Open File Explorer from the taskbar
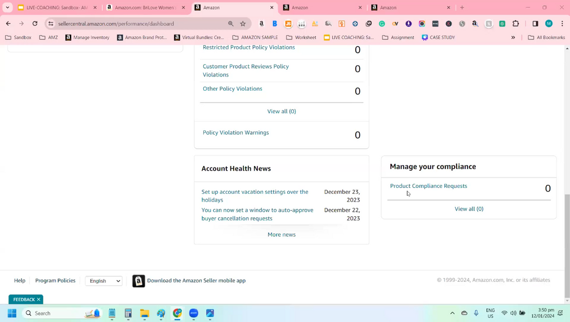Image resolution: width=570 pixels, height=322 pixels. point(144,313)
